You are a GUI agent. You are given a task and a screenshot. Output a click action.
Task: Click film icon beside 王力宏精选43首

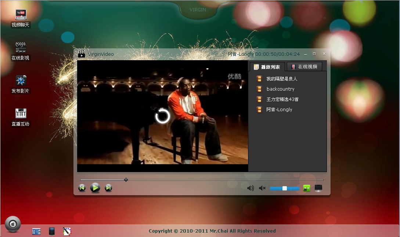pyautogui.click(x=259, y=99)
